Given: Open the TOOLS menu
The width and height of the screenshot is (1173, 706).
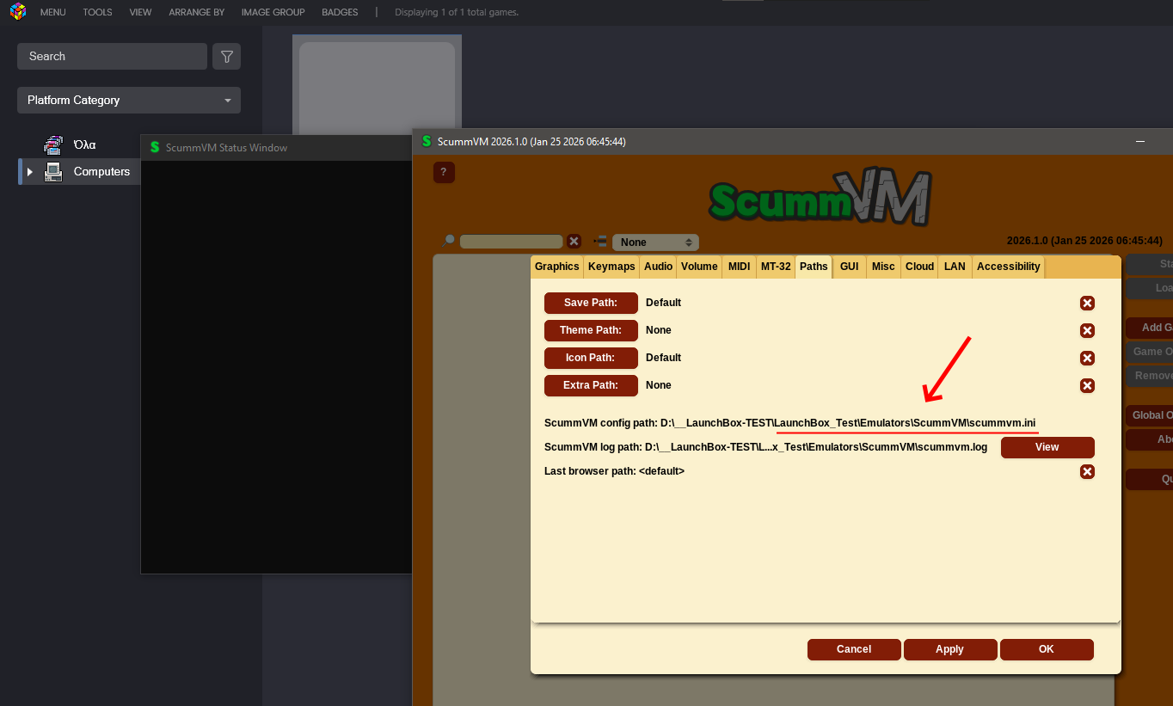Looking at the screenshot, I should pos(97,12).
